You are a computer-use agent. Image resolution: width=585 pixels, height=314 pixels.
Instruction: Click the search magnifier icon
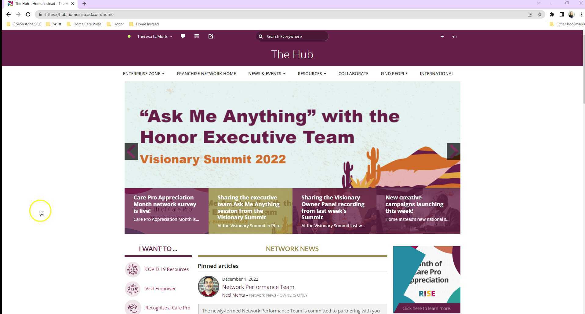[x=261, y=36]
